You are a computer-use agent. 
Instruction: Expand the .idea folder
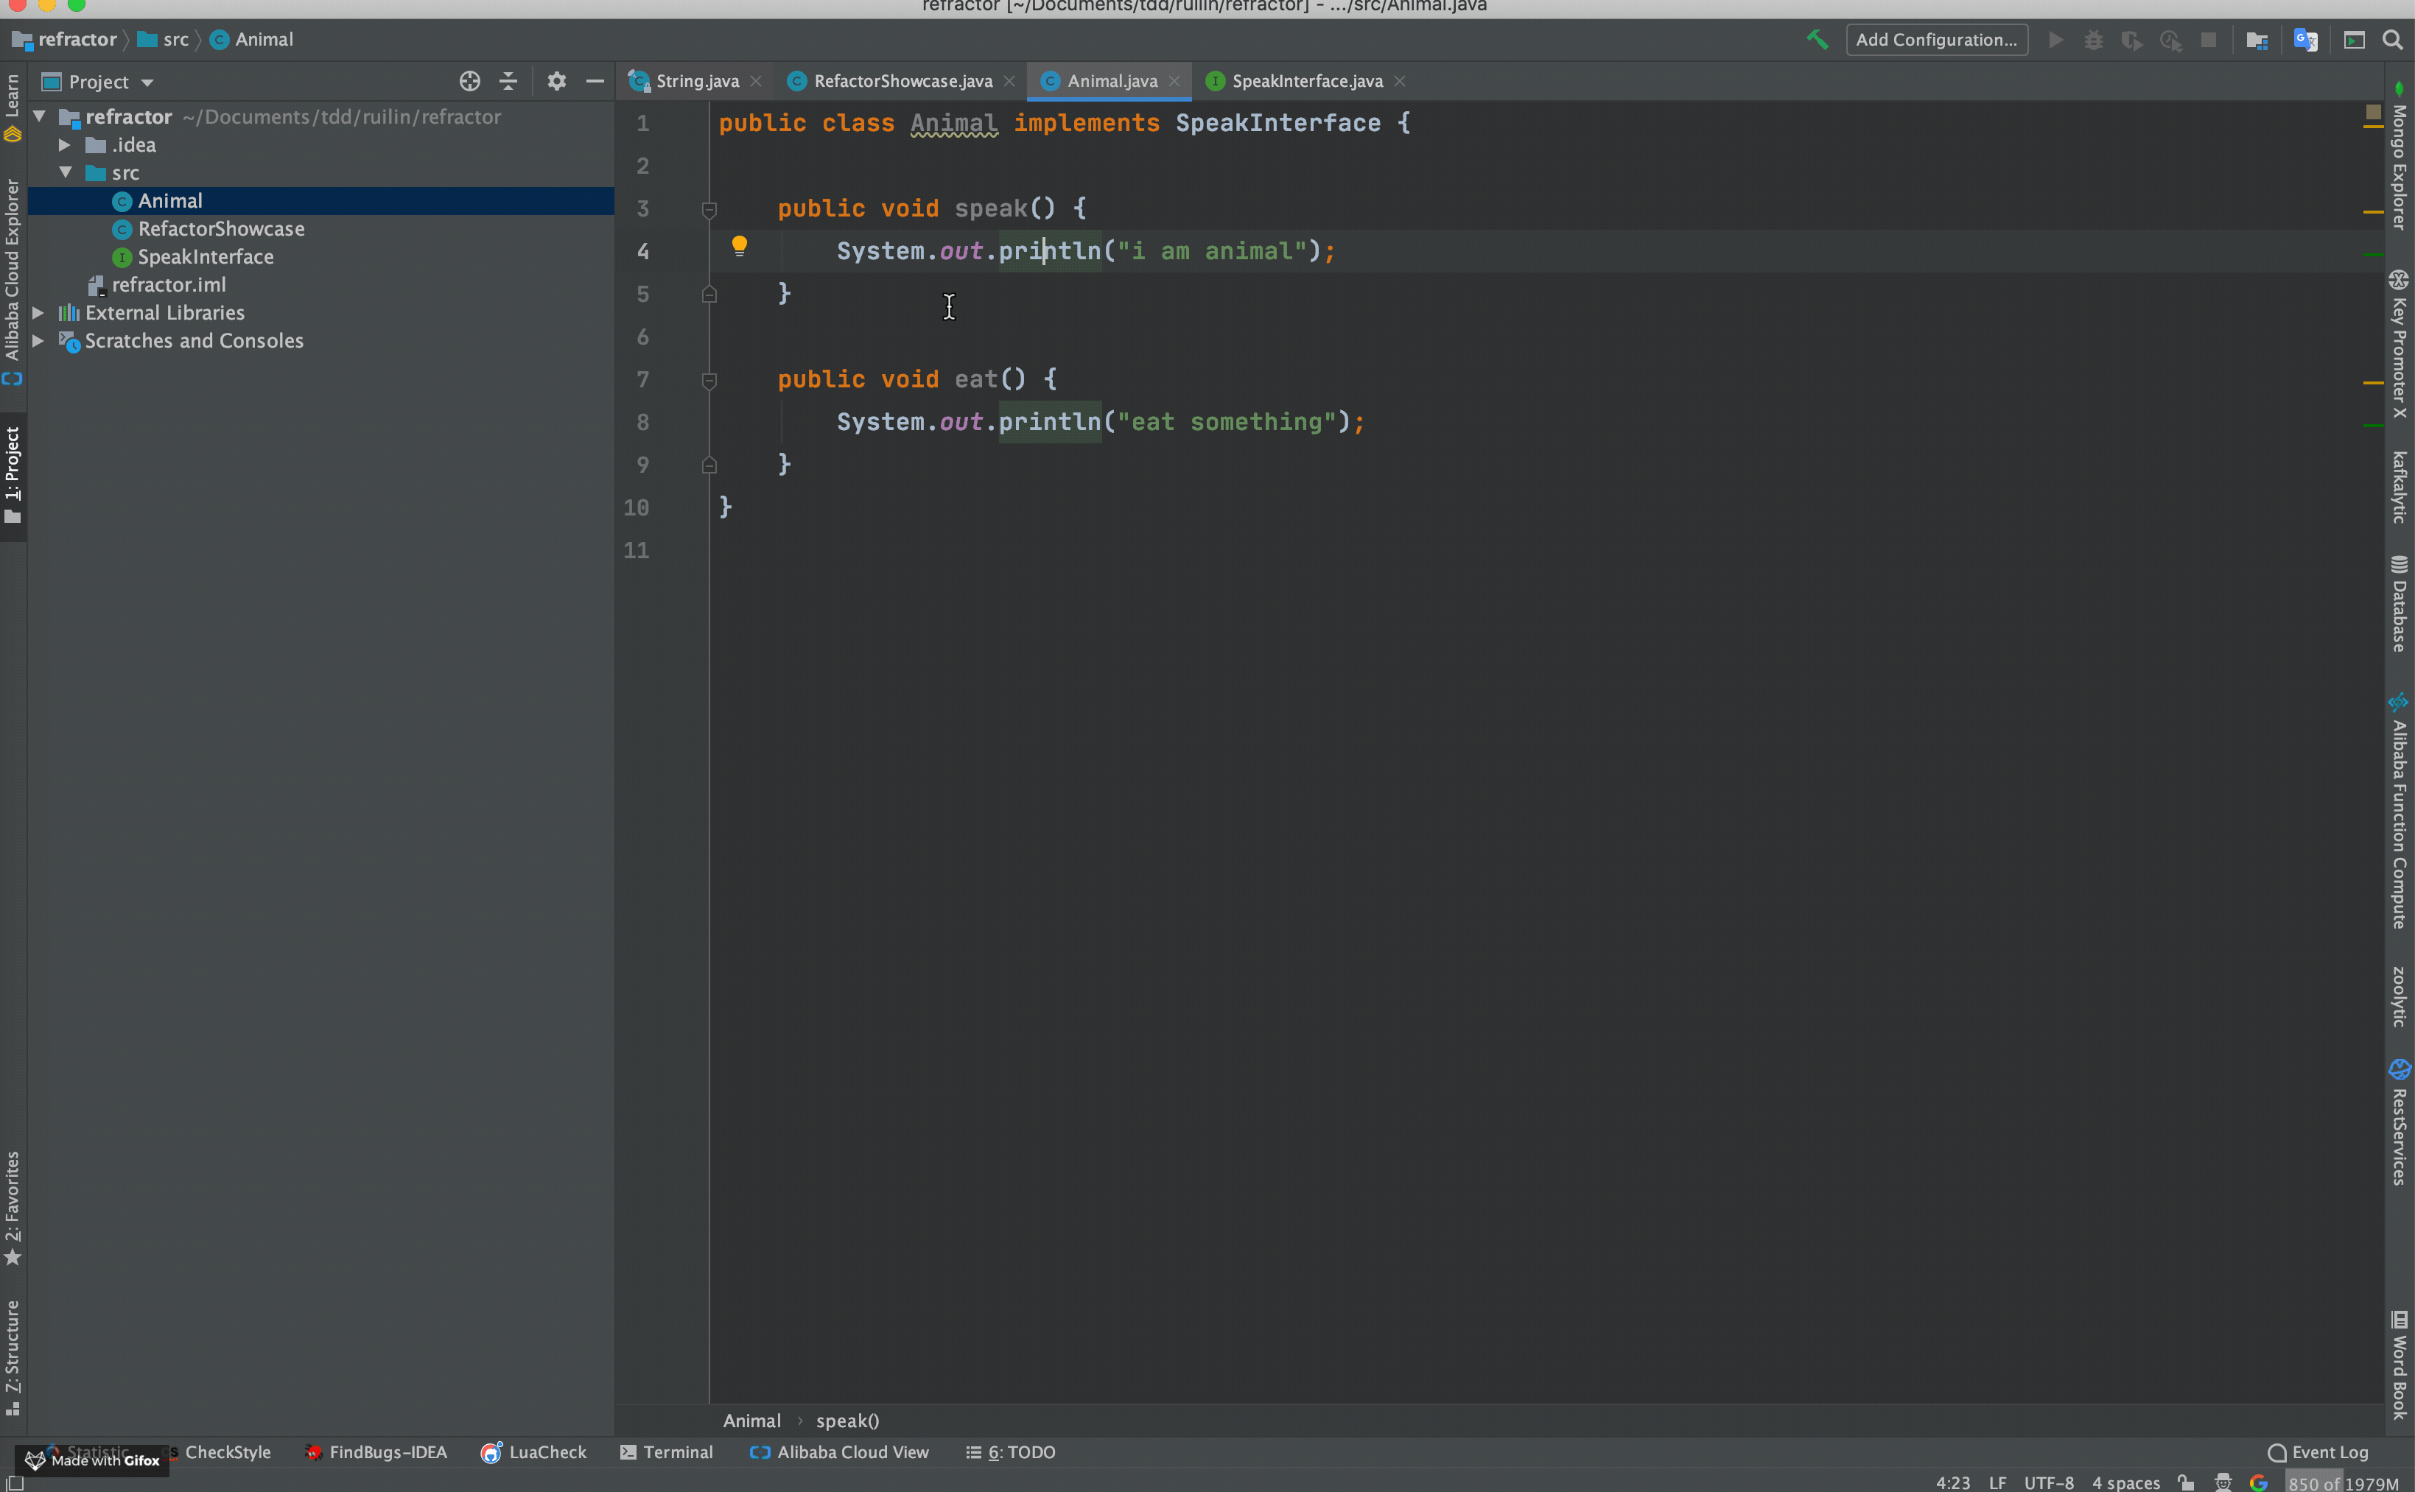pos(65,145)
